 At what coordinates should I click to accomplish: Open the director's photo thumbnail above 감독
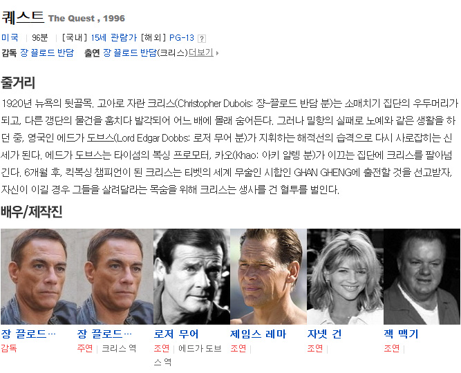pos(39,276)
